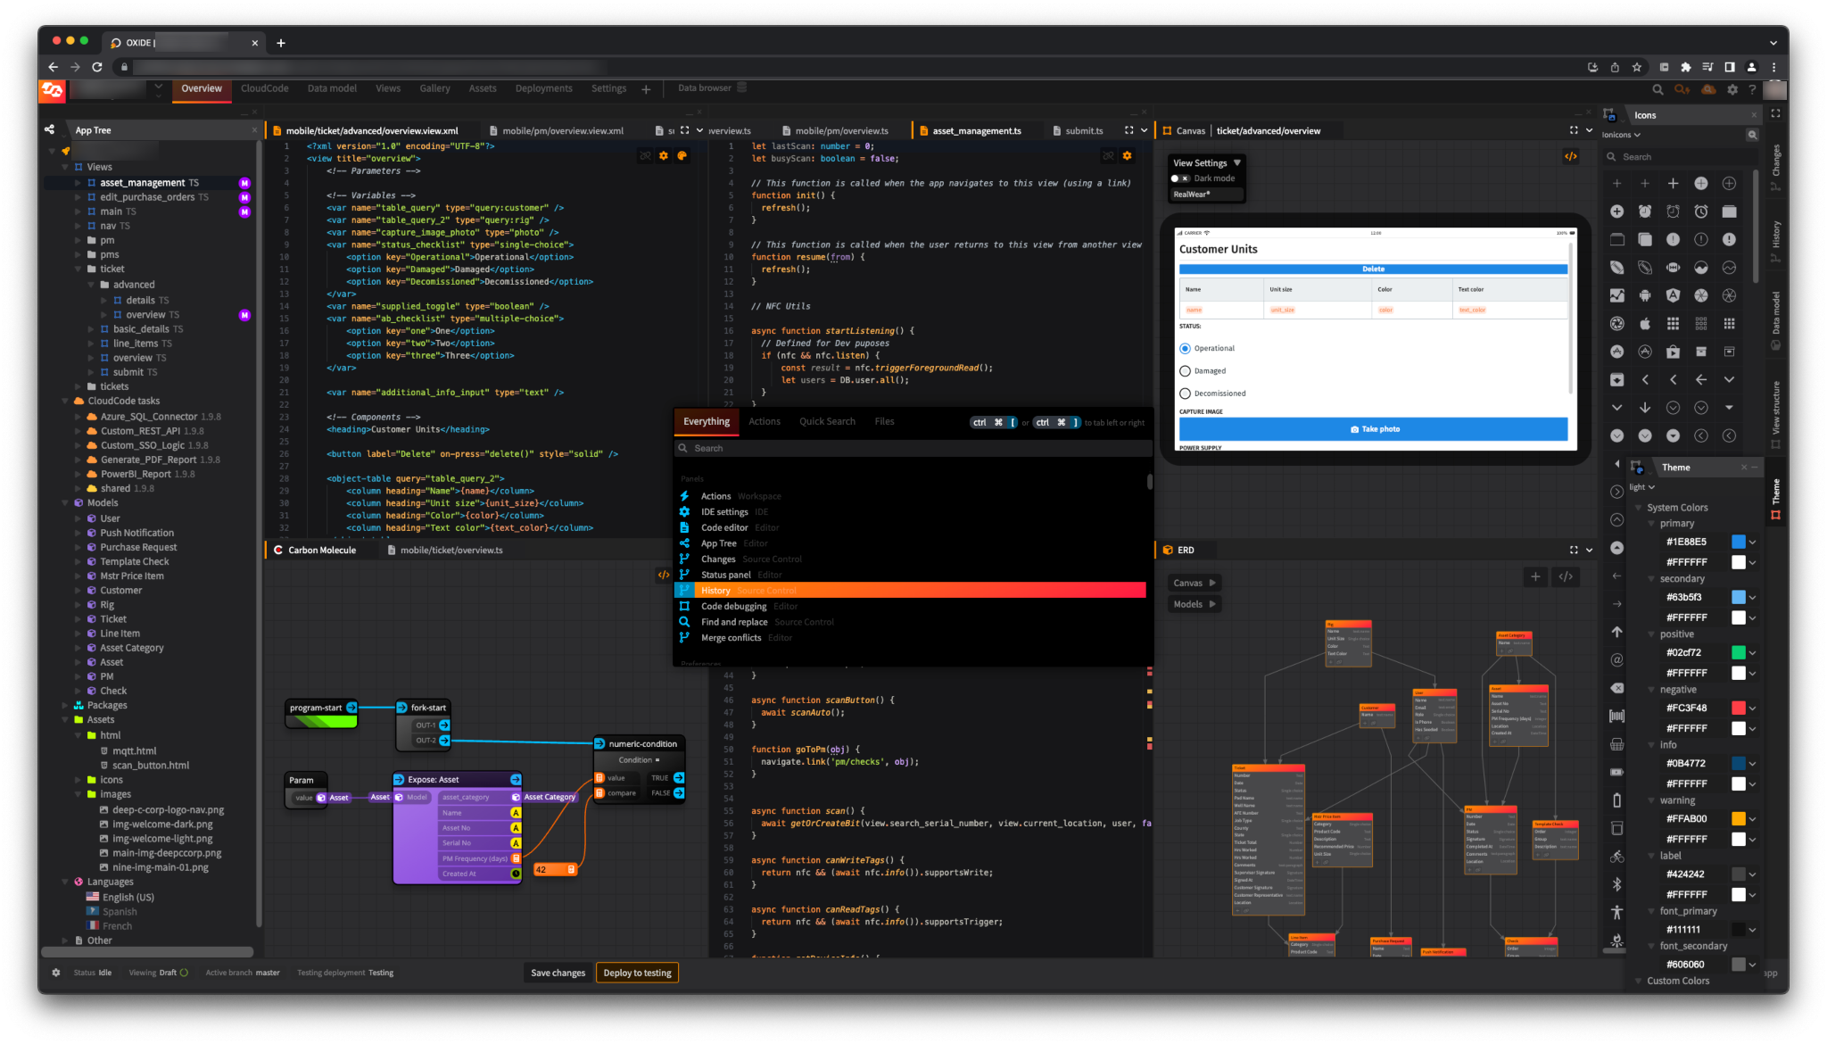
Task: Click the #1E88E5 primary blue swatch
Action: pyautogui.click(x=1738, y=542)
